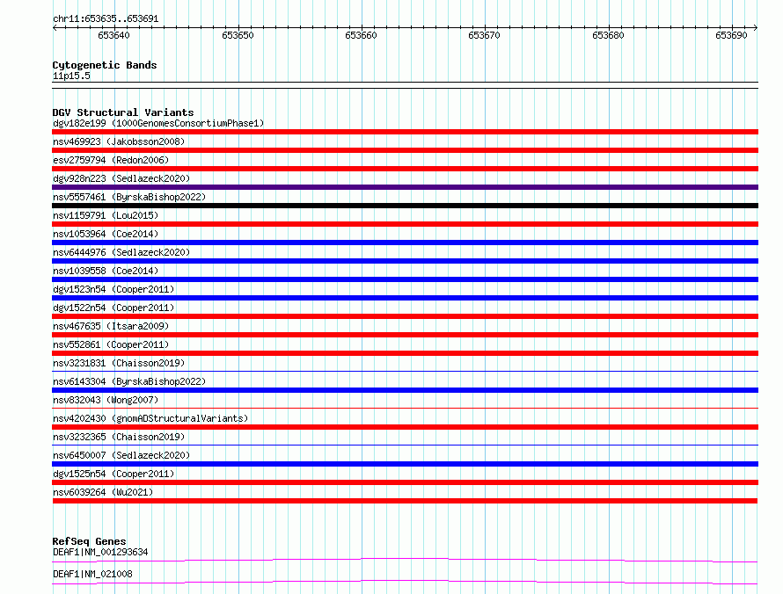Image resolution: width=783 pixels, height=594 pixels.
Task: Open dgv1525n54 (Cooper2011) label
Action: [x=113, y=474]
